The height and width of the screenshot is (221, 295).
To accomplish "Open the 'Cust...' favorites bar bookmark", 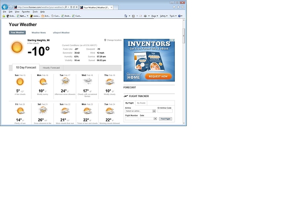I will [x=77, y=16].
